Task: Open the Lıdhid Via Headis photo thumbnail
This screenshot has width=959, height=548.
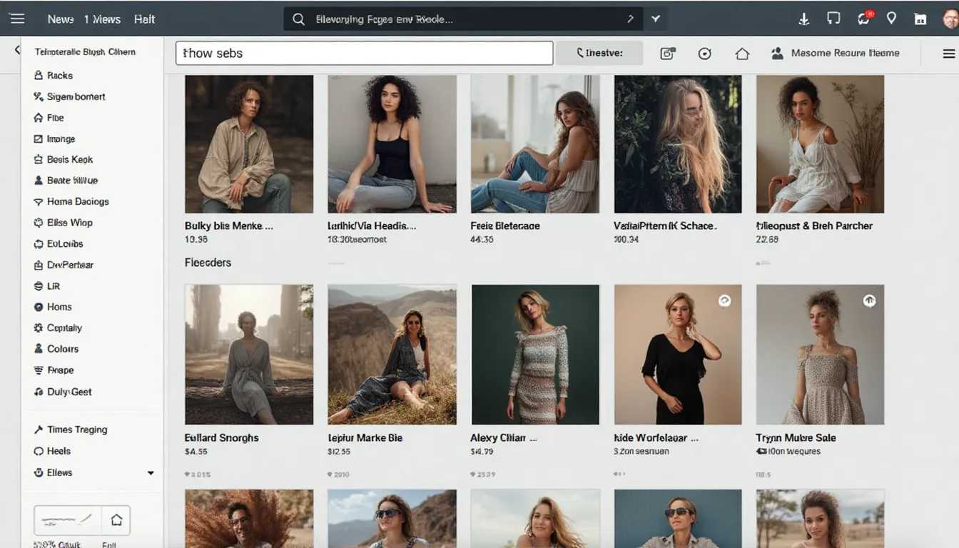Action: 392,144
